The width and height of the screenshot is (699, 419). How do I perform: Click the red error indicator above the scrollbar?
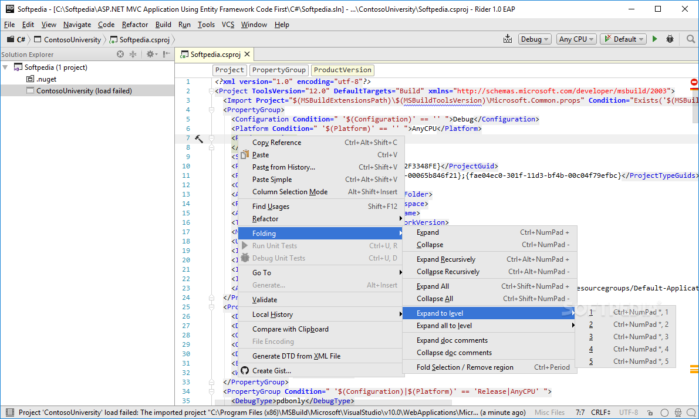[x=694, y=83]
